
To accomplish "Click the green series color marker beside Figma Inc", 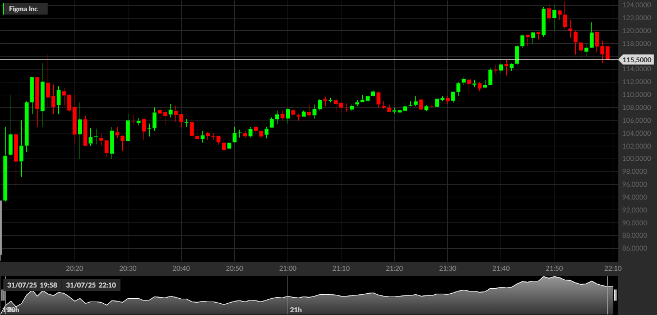I will click(4, 9).
